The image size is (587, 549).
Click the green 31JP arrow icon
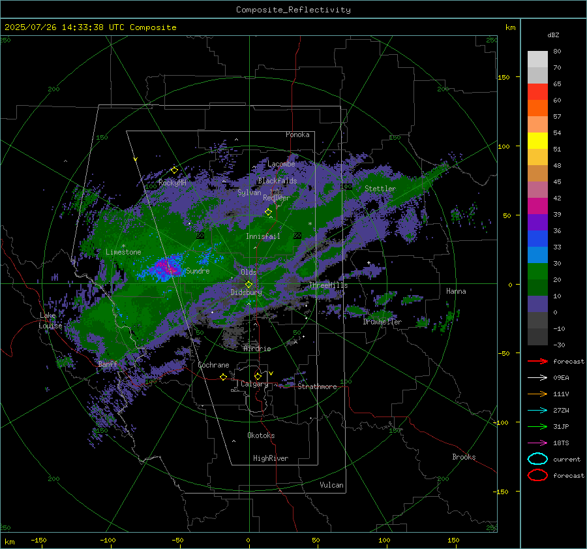pyautogui.click(x=537, y=426)
